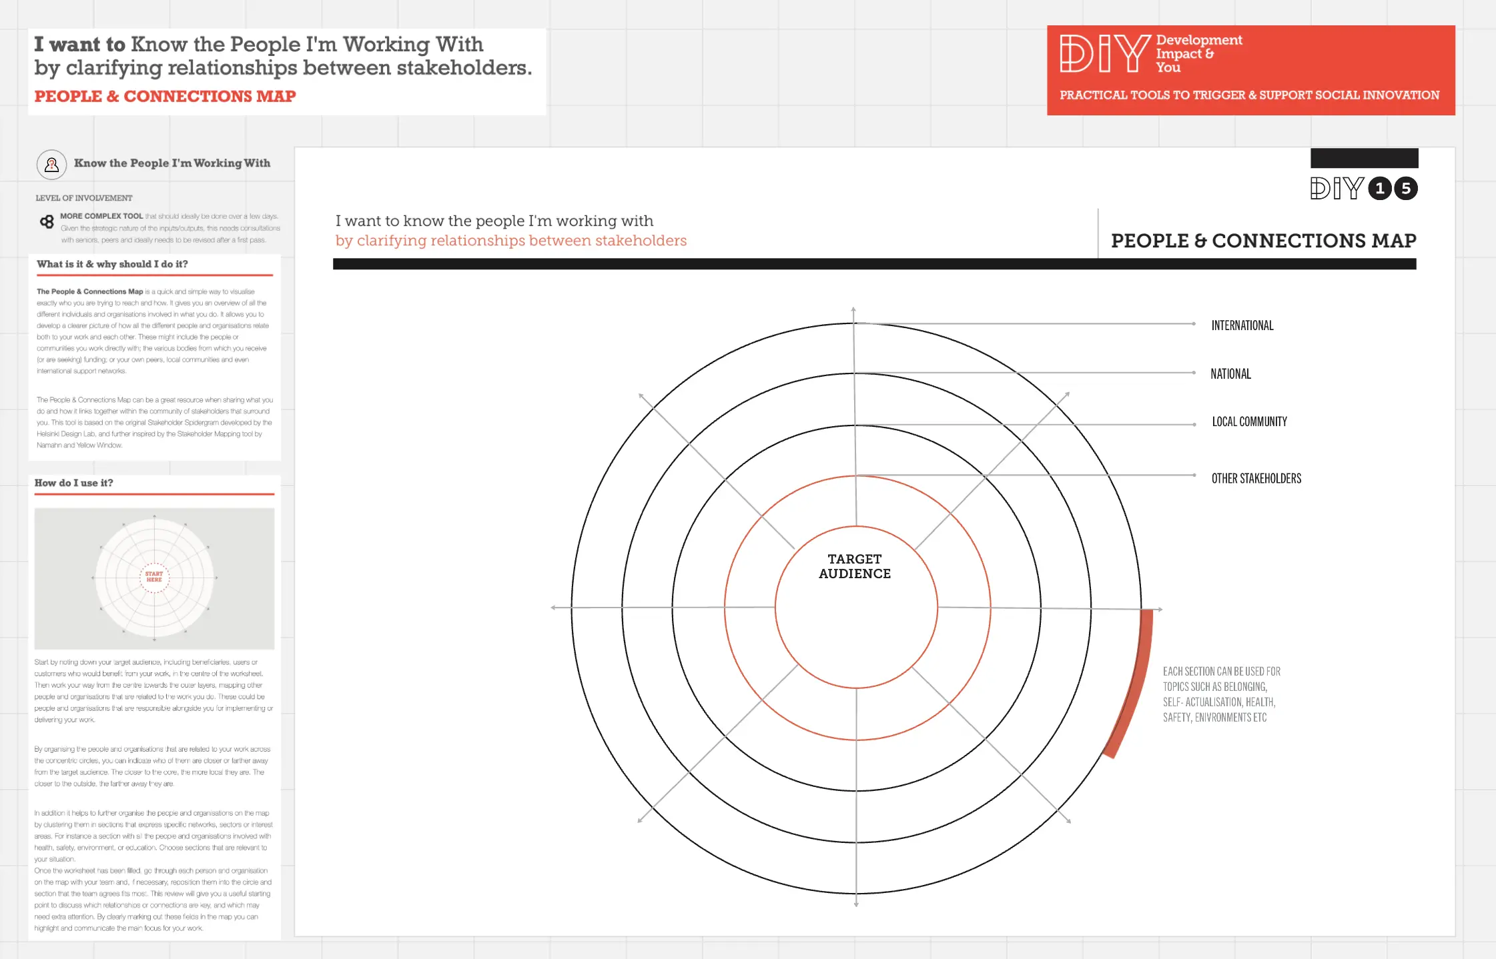Select the worksheet title PEOPLE & CONNECTIONS MAP

click(x=1263, y=241)
